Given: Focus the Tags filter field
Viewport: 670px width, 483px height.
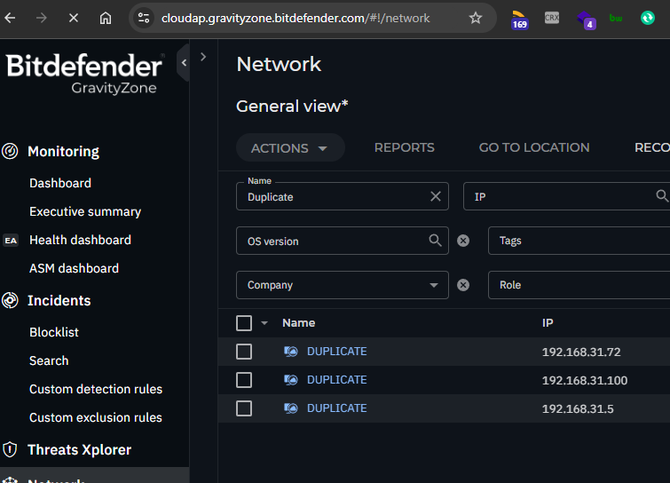Looking at the screenshot, I should click(579, 241).
